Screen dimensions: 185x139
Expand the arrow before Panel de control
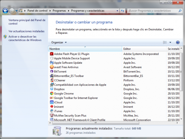(x=25, y=11)
